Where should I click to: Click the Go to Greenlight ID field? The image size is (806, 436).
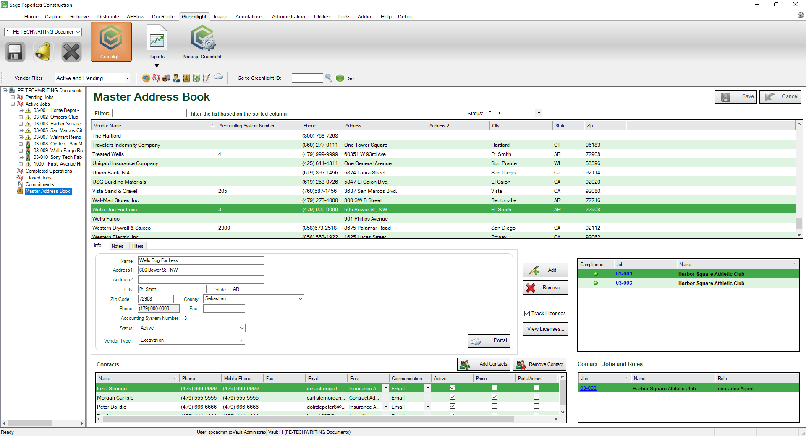click(307, 78)
